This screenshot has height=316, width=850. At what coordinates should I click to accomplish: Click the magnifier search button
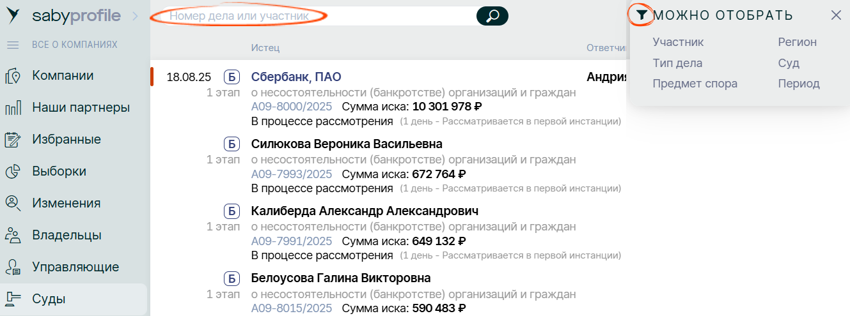tap(492, 16)
